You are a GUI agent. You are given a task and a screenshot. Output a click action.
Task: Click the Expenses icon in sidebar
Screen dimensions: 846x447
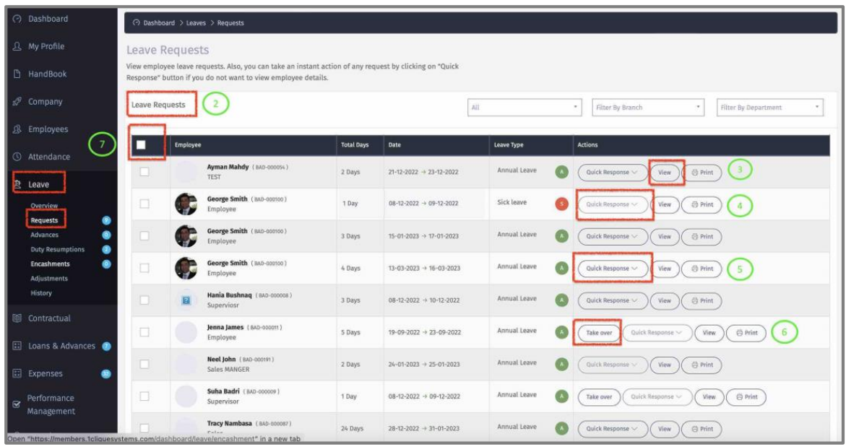[17, 374]
